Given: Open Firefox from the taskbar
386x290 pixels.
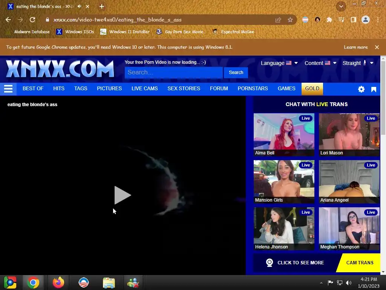Looking at the screenshot, I should click(58, 282).
